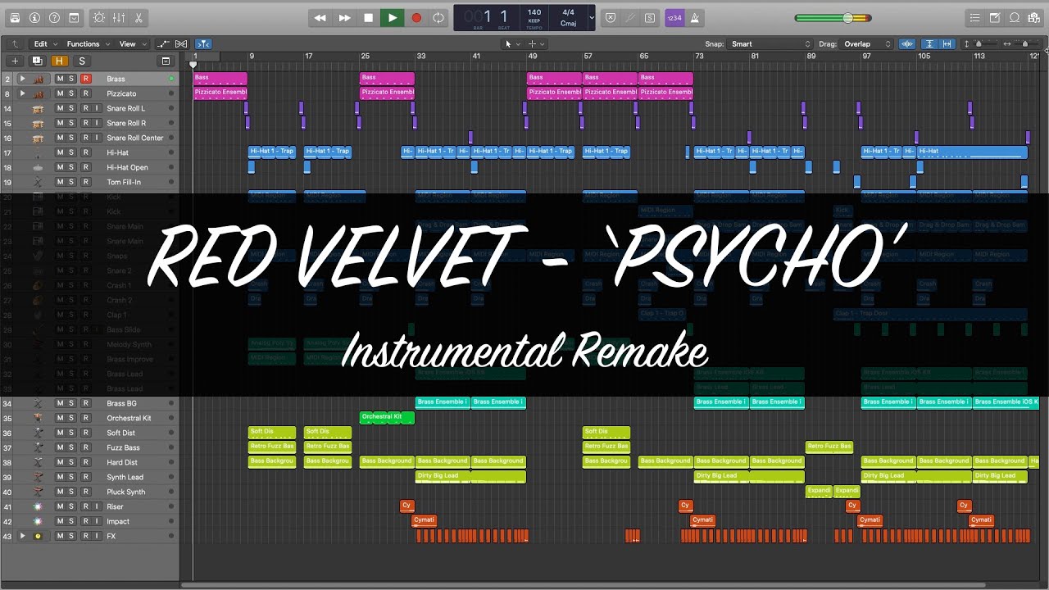
Task: Enable input monitoring on Snare Roll L
Action: 98,108
